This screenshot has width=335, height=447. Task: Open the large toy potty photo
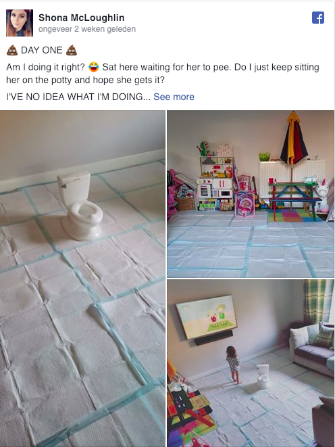tap(82, 279)
